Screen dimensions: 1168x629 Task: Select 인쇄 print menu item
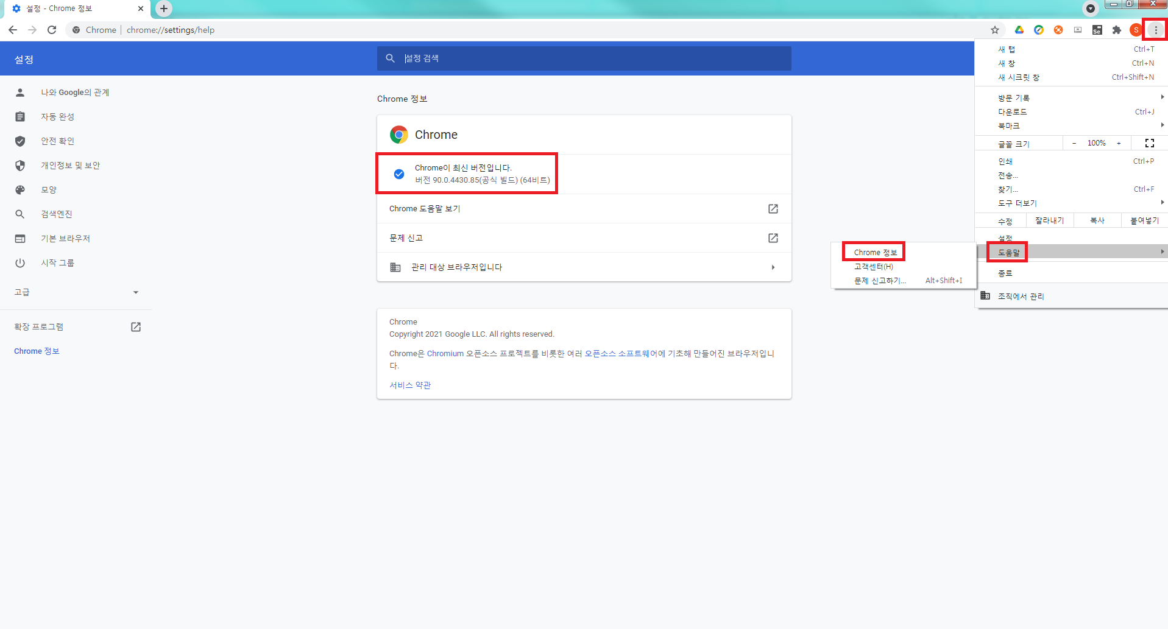point(1071,161)
